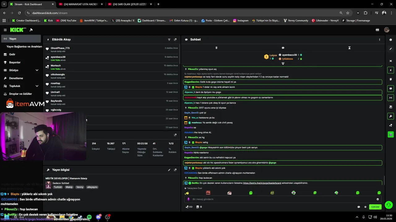The height and width of the screenshot is (222, 396).
Task: Open the itemAVM bookmark in bookmarks bar
Action: (x=94, y=21)
